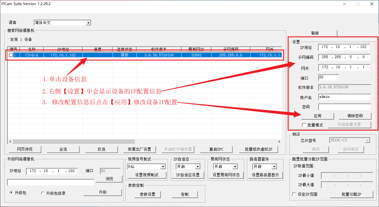Click the 很好 connection status cell
The image size is (379, 207).
pyautogui.click(x=125, y=55)
